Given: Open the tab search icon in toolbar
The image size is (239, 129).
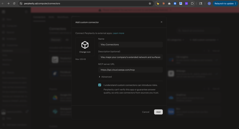Looking at the screenshot, I should (201, 4).
